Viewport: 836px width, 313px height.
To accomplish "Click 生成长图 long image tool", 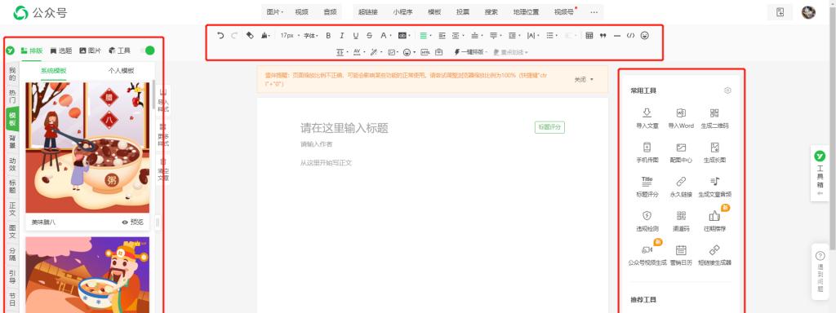I will 714,152.
